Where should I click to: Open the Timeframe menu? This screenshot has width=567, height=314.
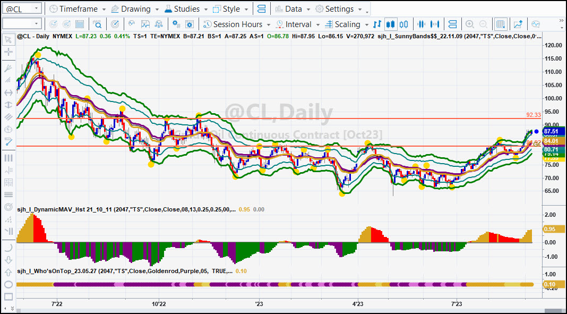coord(74,9)
